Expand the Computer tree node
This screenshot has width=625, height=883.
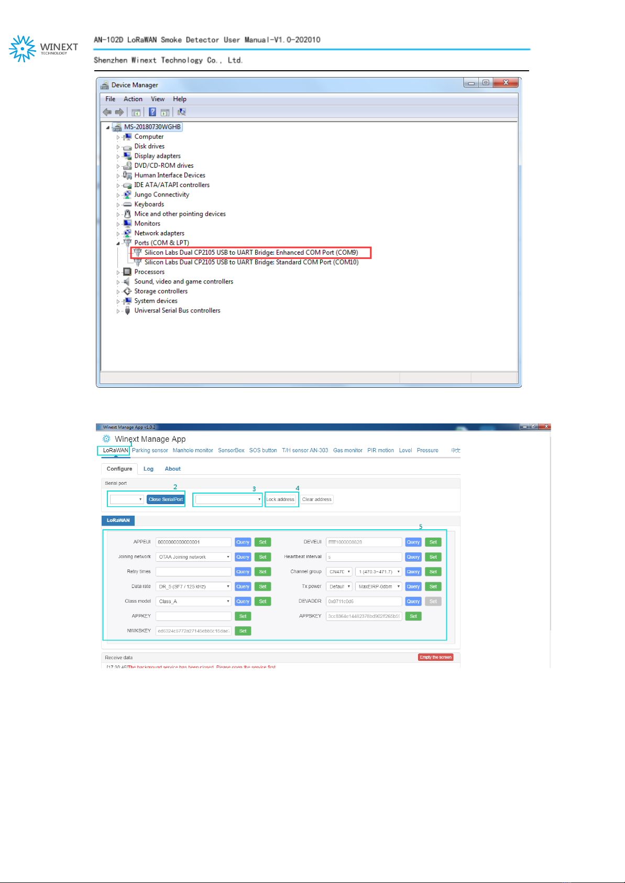pyautogui.click(x=118, y=137)
